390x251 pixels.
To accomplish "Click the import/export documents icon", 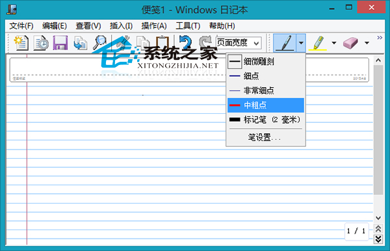I will [x=81, y=43].
